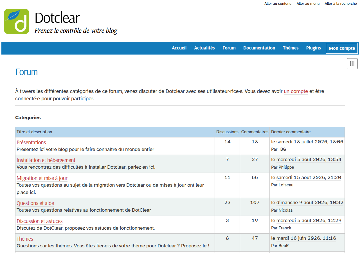360x253 pixels.
Task: Click the comment count 107
Action: coord(255,203)
